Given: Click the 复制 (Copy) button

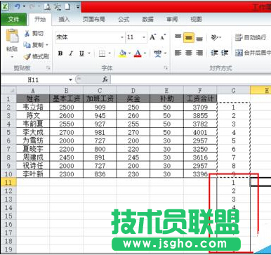Looking at the screenshot, I should (x=34, y=45).
